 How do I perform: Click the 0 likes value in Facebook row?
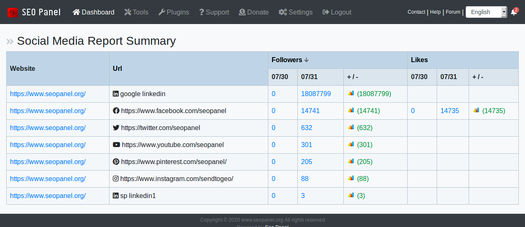413,111
